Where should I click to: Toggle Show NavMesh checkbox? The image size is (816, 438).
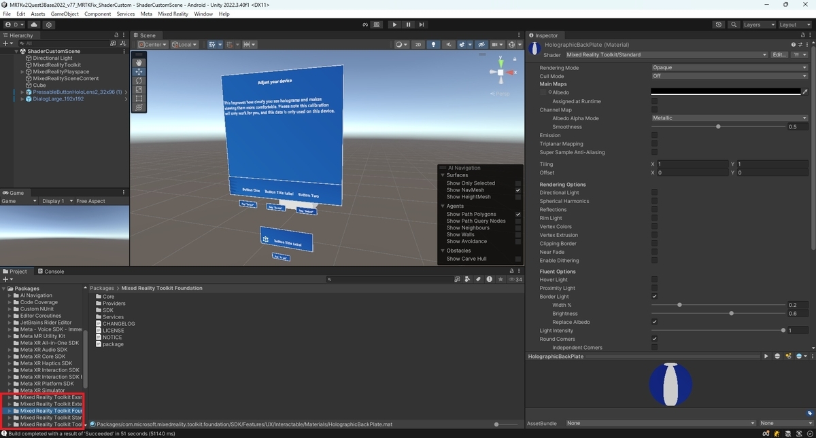pyautogui.click(x=517, y=190)
